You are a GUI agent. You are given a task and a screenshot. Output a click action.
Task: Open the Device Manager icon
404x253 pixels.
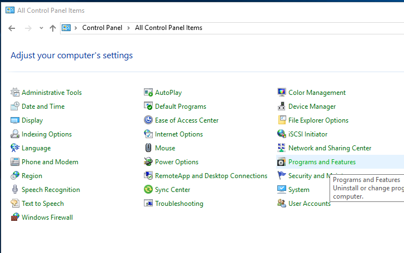tap(282, 107)
